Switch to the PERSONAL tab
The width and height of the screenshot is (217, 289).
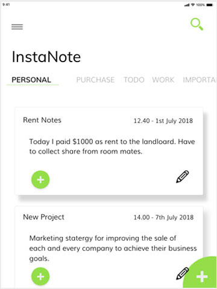(31, 80)
